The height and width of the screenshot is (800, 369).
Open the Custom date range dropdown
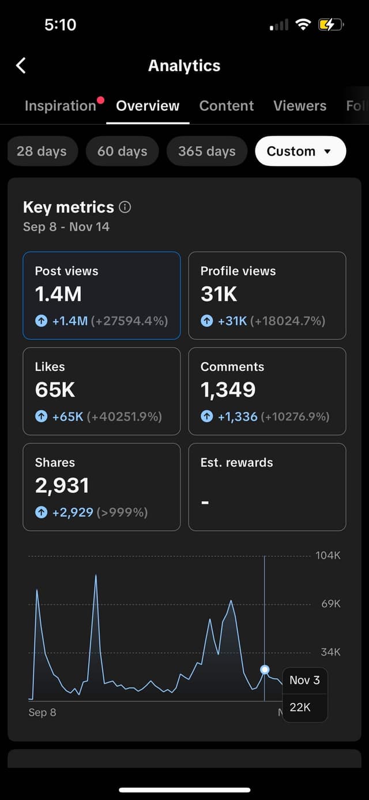click(300, 151)
